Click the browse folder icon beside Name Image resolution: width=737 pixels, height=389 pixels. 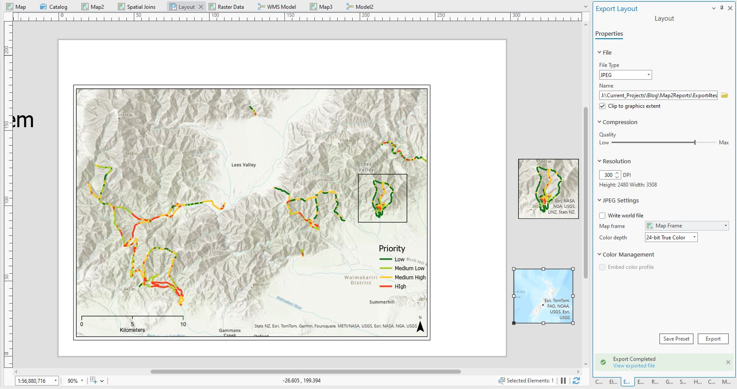724,95
